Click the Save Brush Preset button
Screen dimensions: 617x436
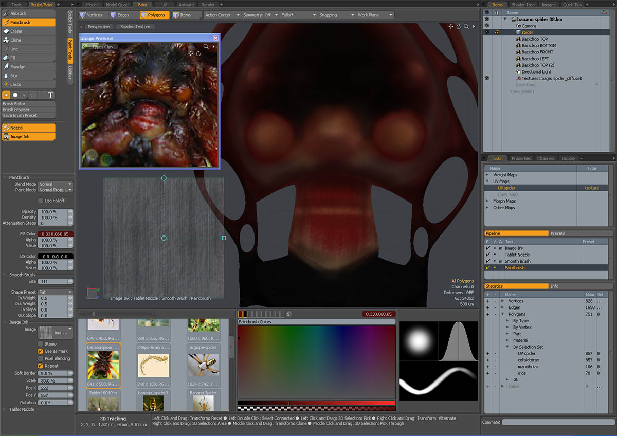coord(20,115)
